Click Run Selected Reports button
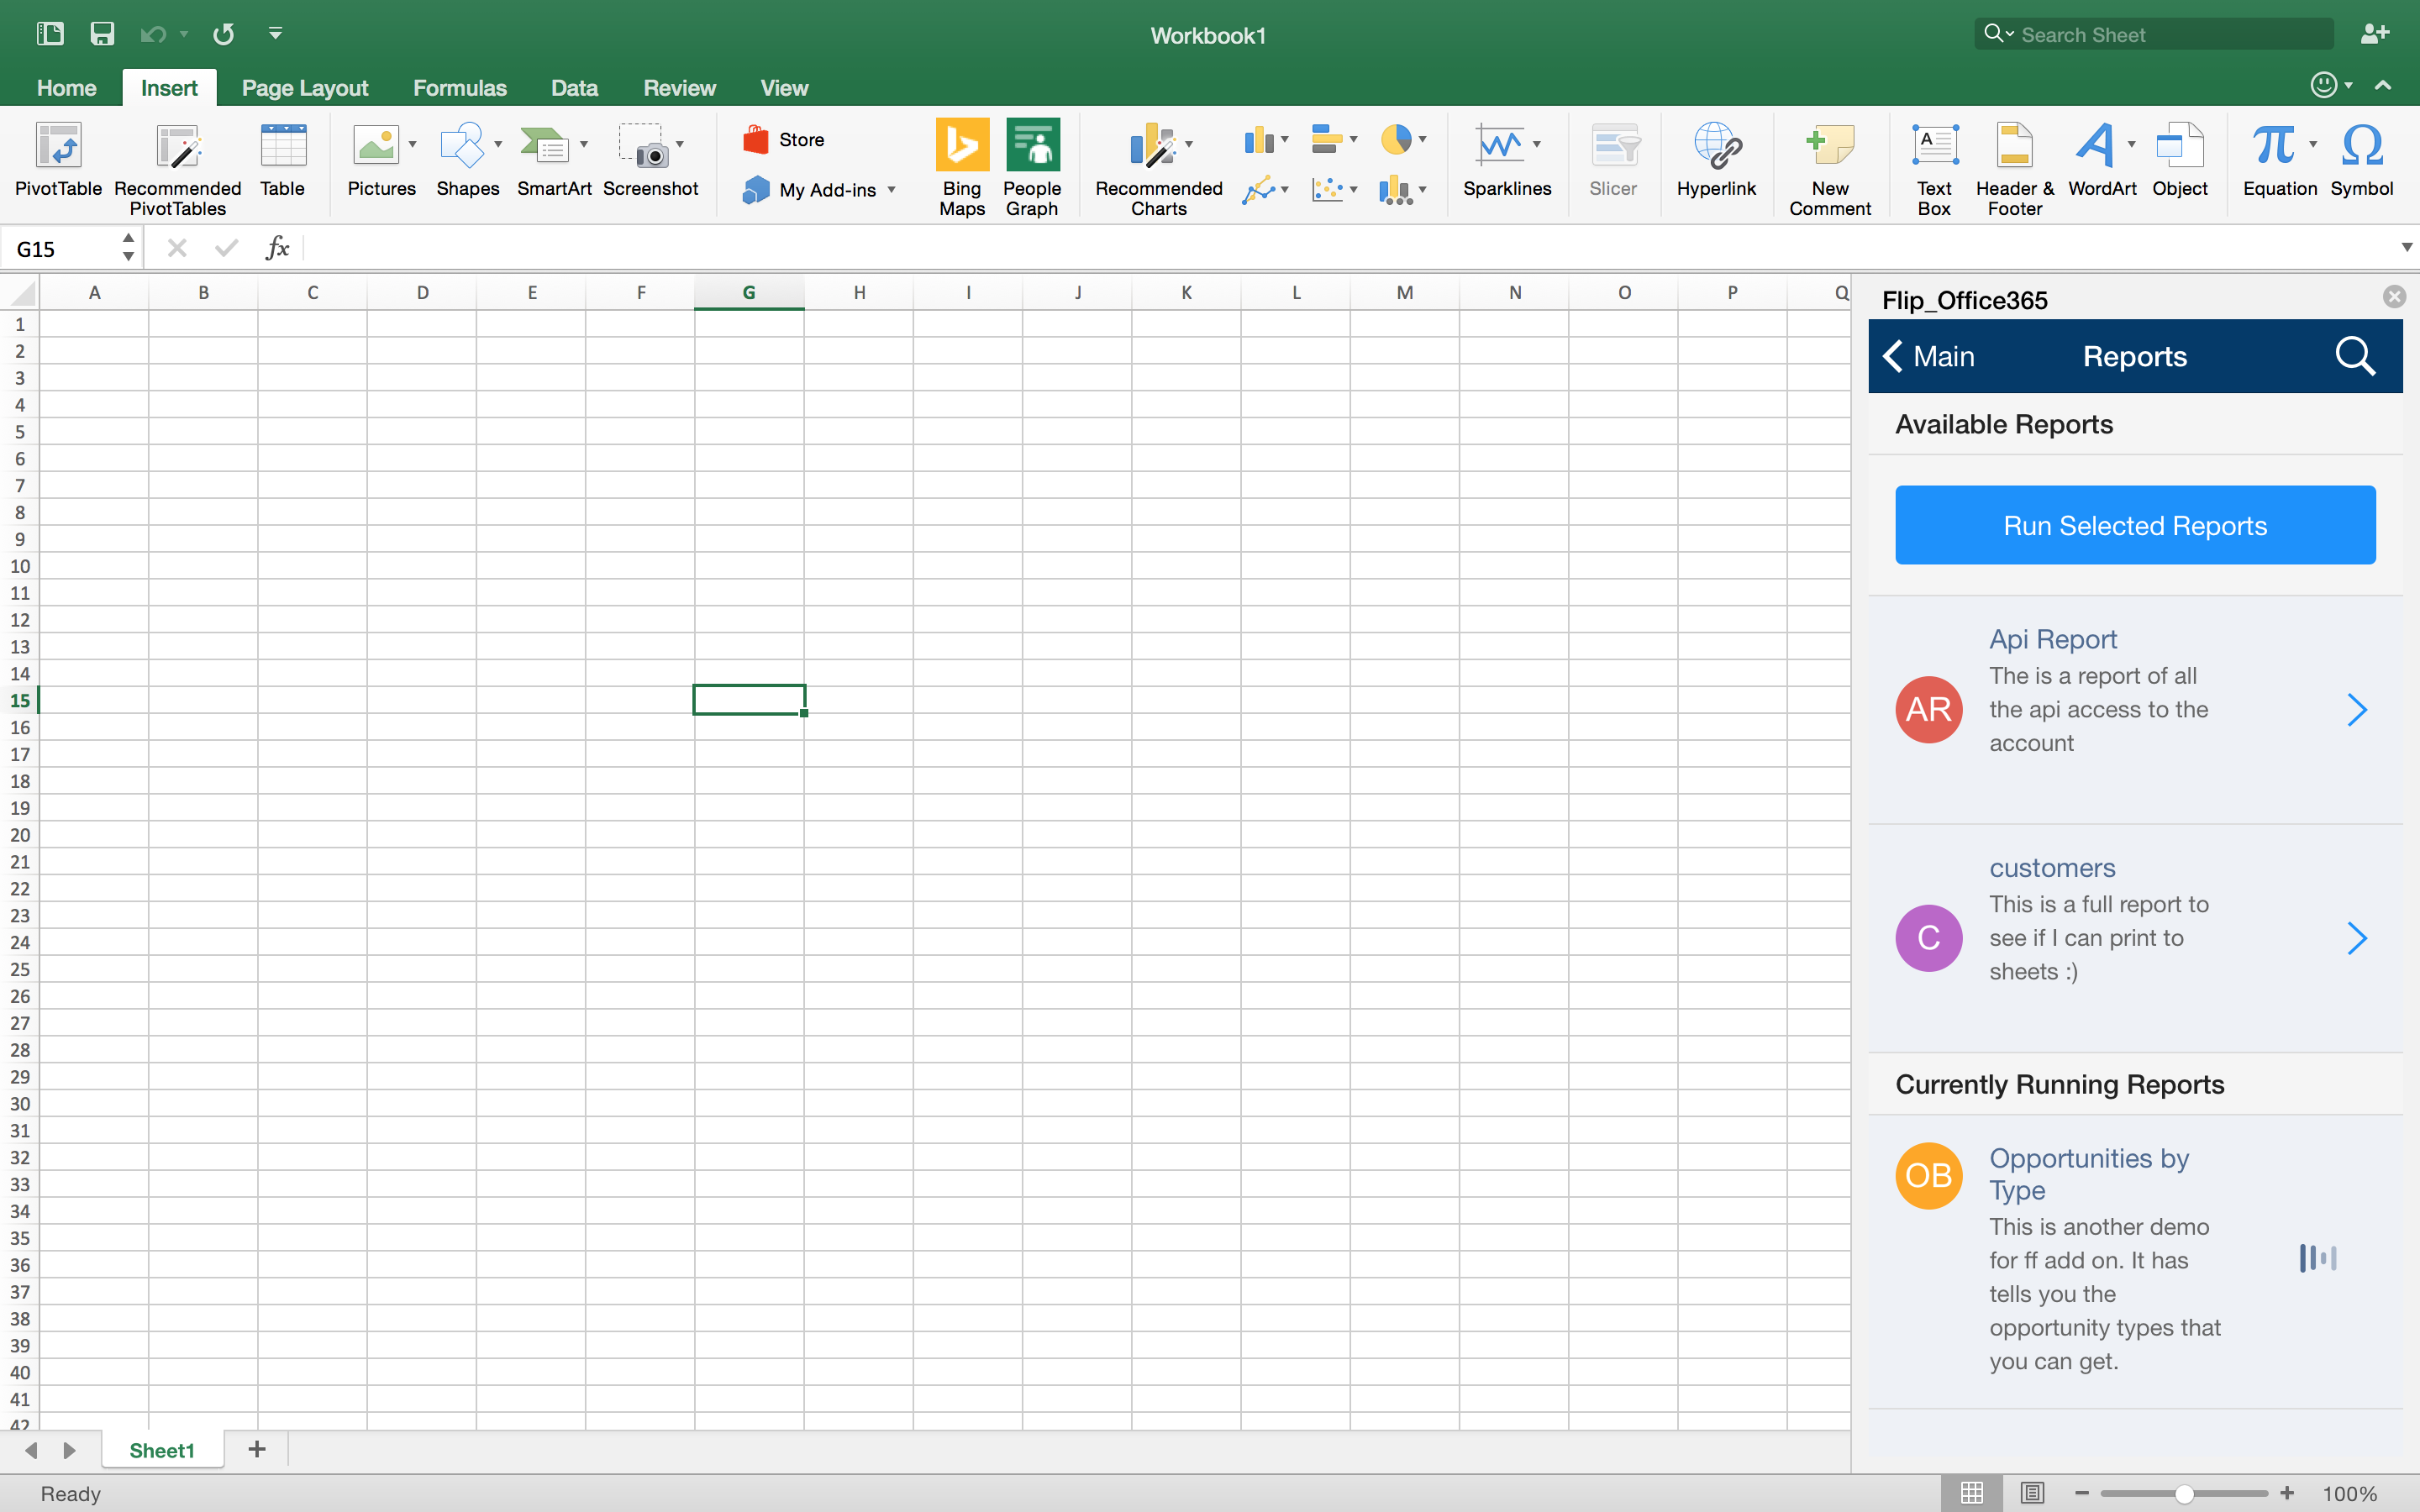 click(x=2134, y=525)
